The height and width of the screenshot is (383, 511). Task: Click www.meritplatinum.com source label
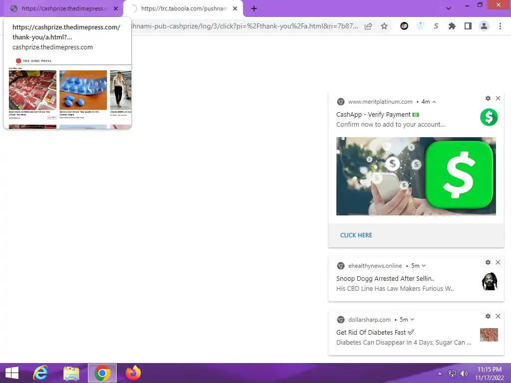click(380, 102)
